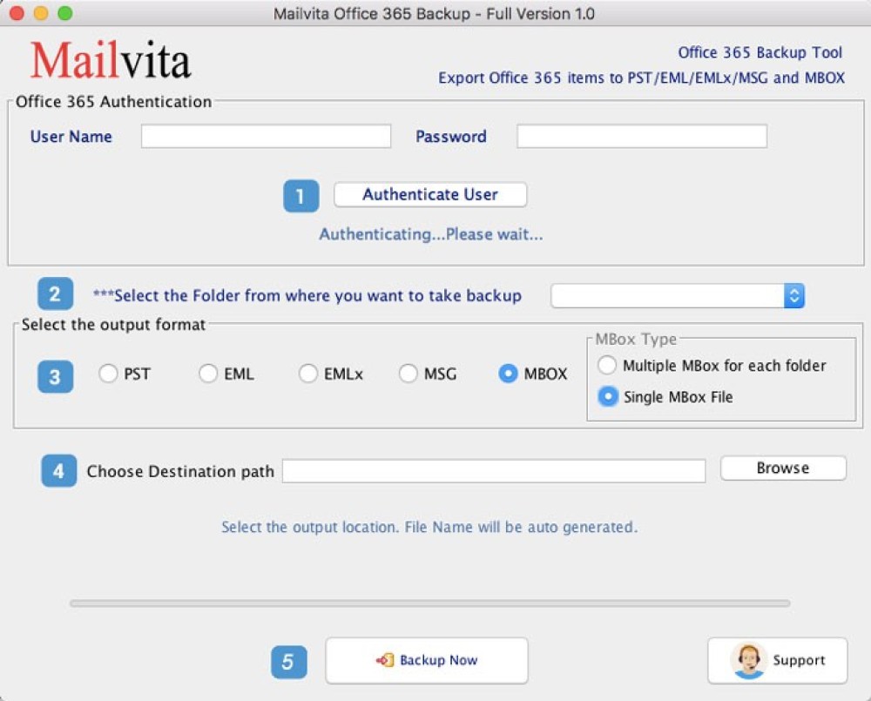Pick MSG as output format
The image size is (871, 701).
409,374
